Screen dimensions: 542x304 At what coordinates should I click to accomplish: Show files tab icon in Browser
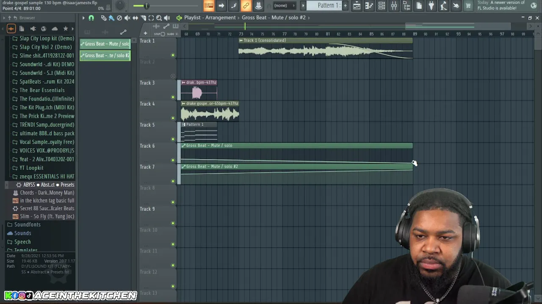point(22,29)
